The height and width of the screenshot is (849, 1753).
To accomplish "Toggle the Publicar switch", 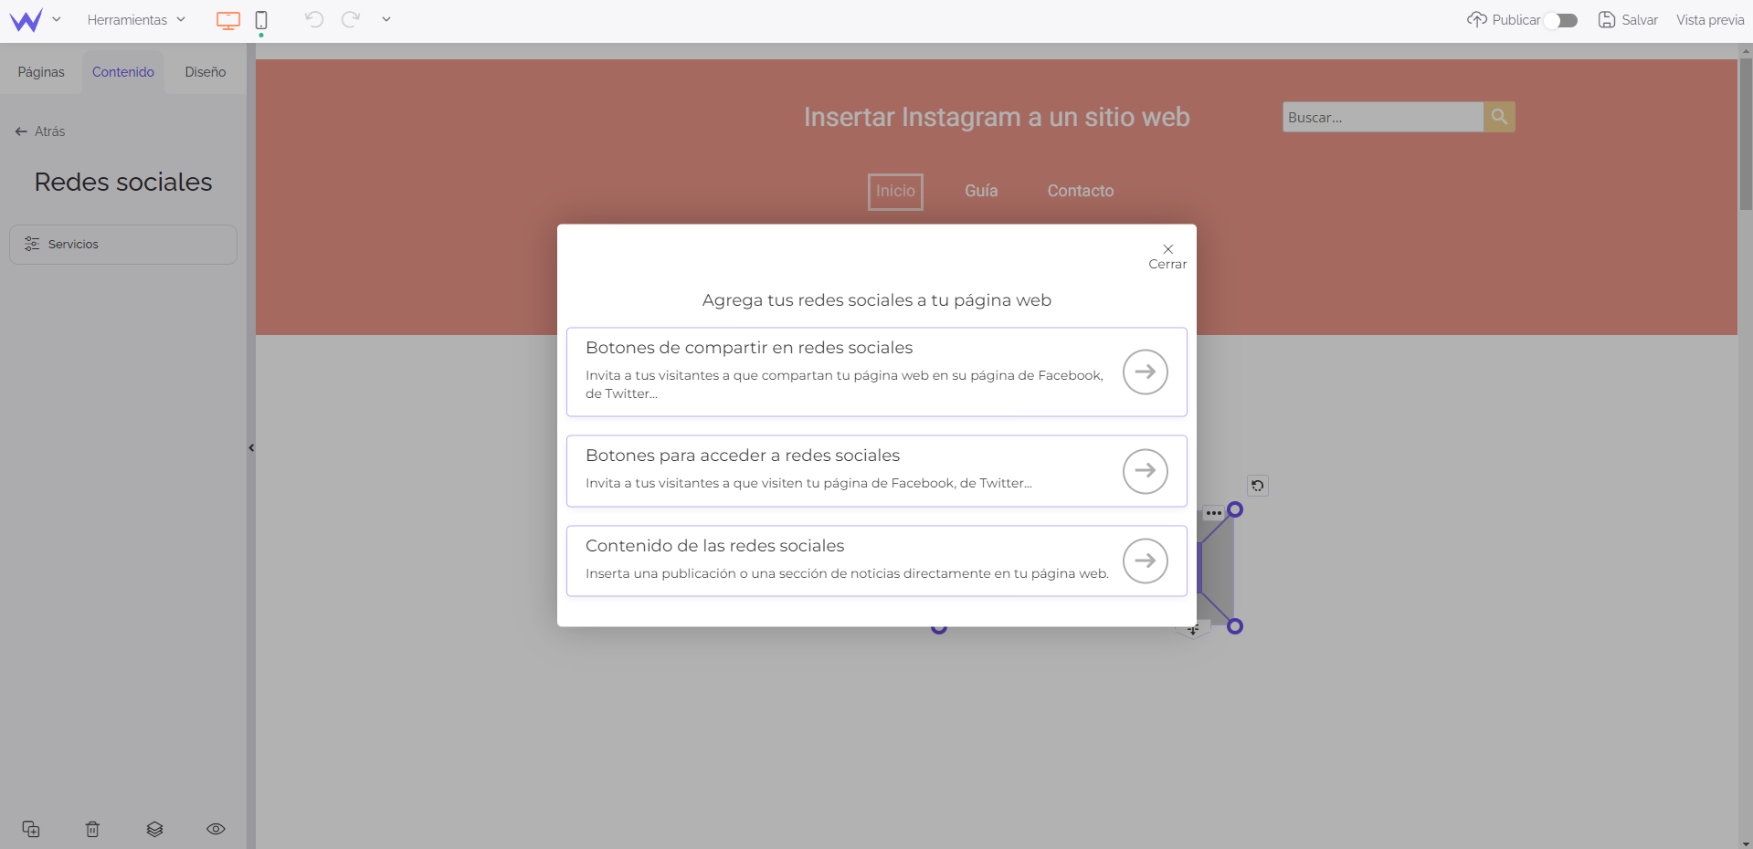I will [x=1561, y=20].
